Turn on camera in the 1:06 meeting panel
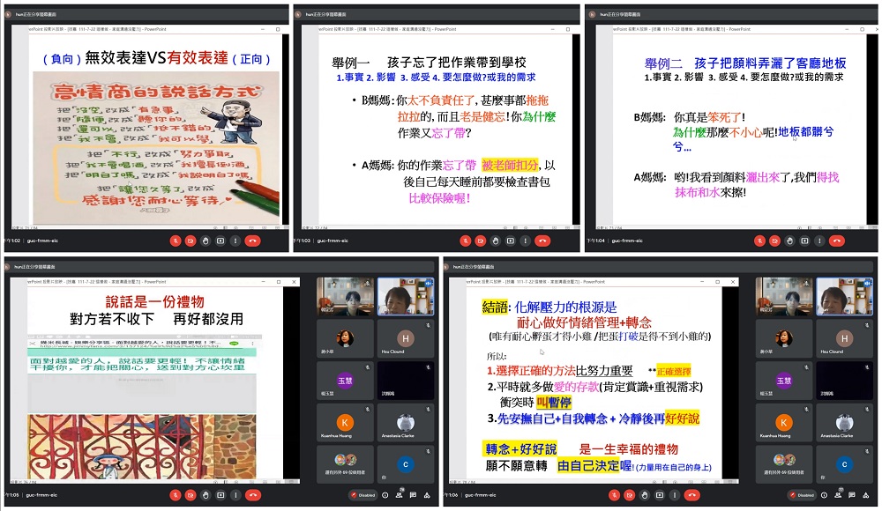The image size is (882, 511). pyautogui.click(x=630, y=495)
